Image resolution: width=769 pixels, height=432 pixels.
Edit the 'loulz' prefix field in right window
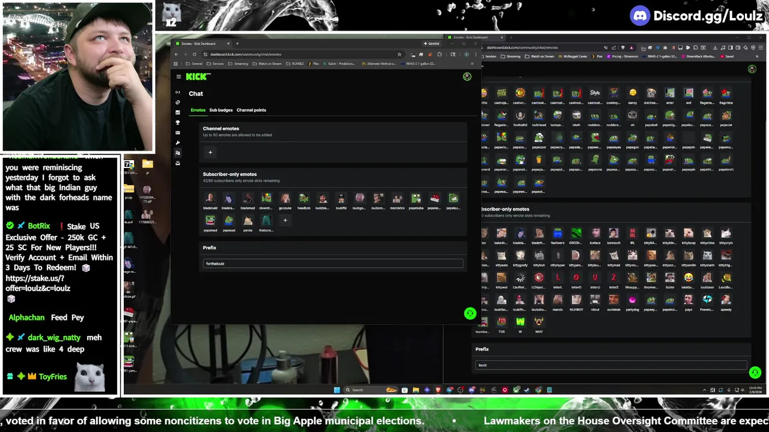611,365
